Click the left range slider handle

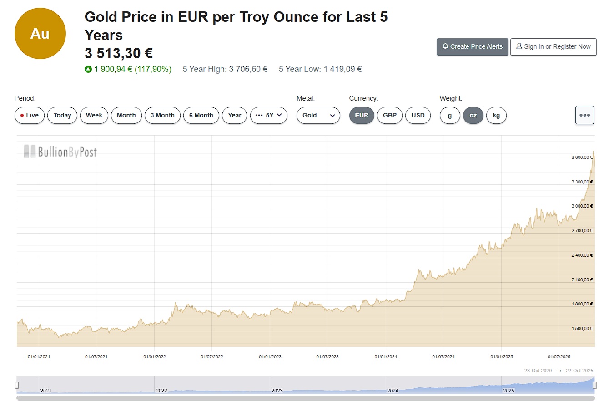[x=17, y=385]
